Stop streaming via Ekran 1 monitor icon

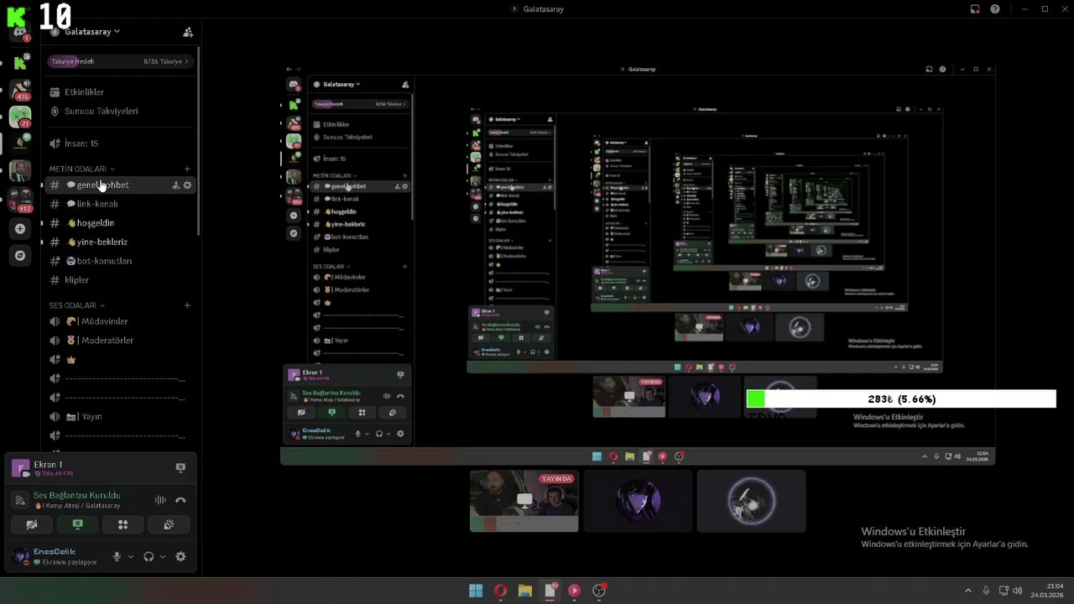coord(180,467)
